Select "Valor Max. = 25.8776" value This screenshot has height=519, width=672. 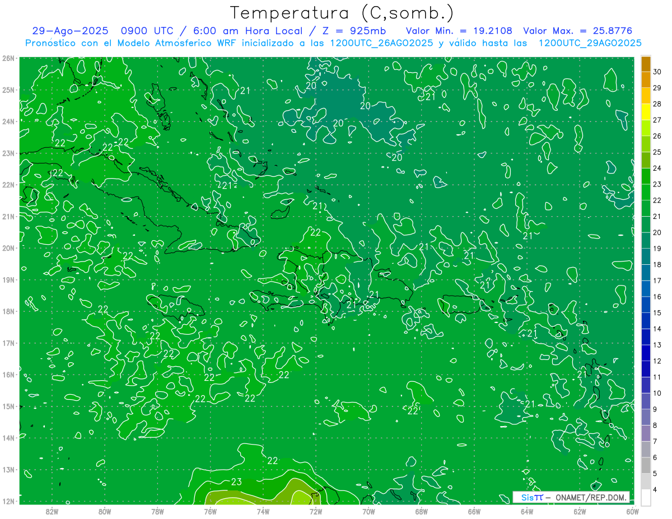[578, 31]
